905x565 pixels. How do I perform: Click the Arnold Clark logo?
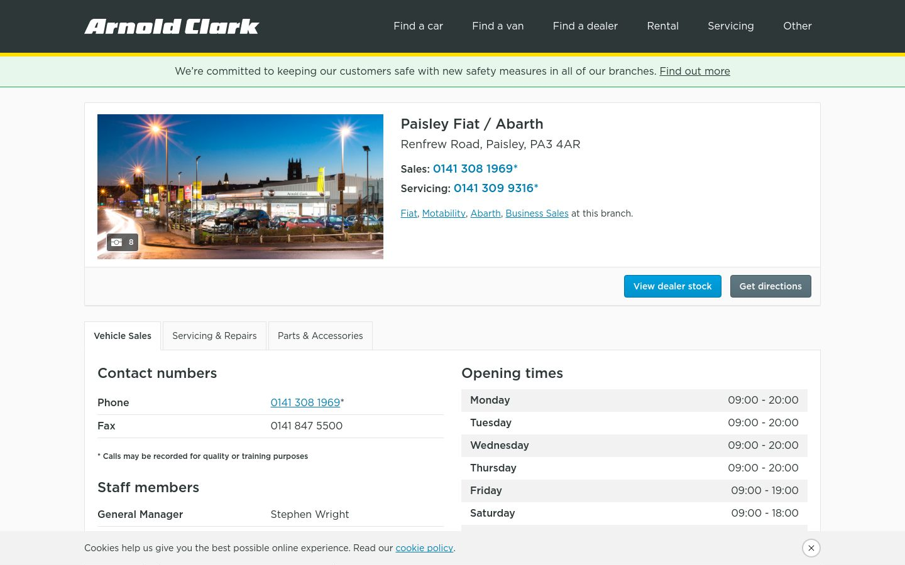(172, 26)
